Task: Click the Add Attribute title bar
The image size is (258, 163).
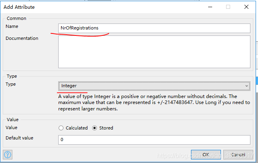Action: click(x=100, y=7)
